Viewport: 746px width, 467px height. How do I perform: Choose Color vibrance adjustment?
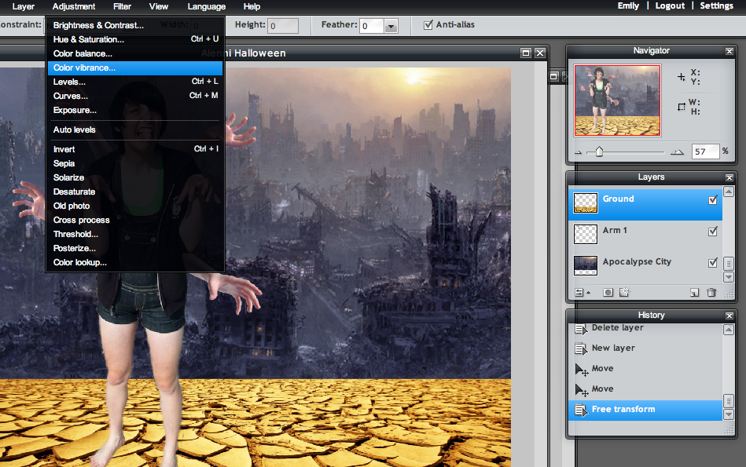coord(135,68)
